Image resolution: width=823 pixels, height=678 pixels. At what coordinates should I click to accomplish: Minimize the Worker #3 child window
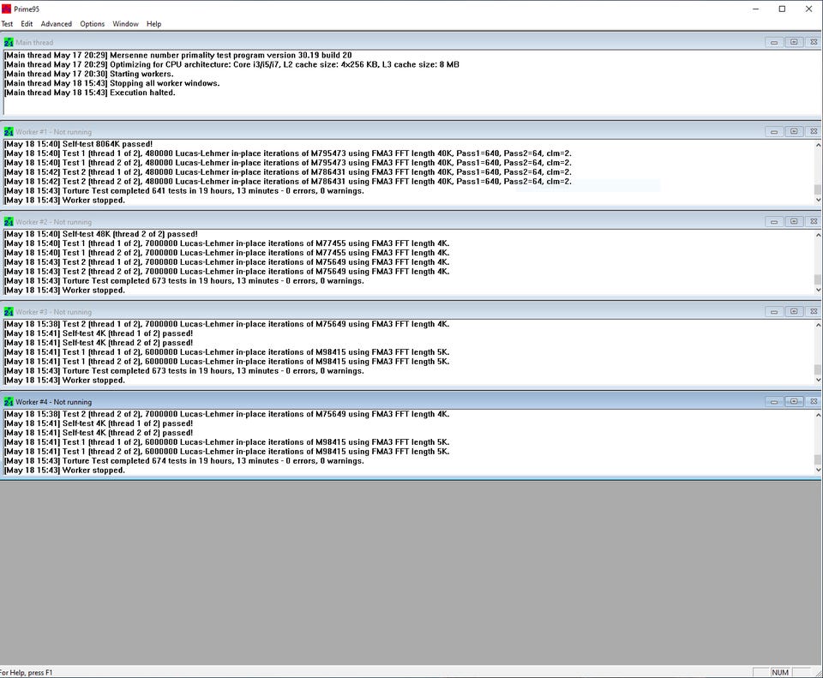tap(773, 312)
